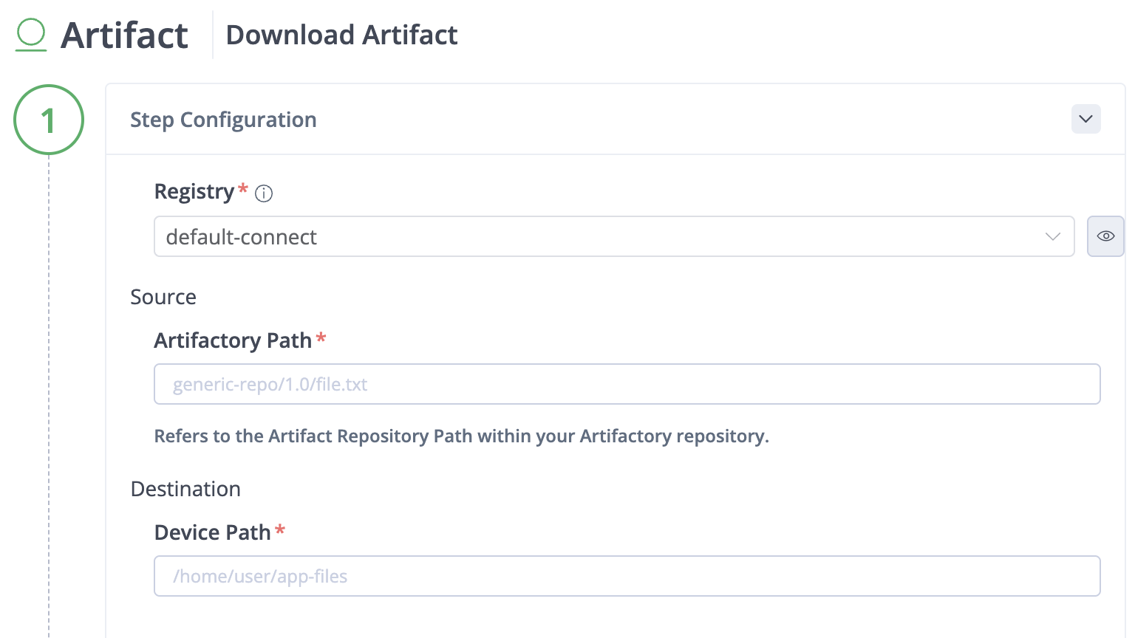Click the Registry field label
Viewport: 1135px width, 638px height.
pos(194,192)
